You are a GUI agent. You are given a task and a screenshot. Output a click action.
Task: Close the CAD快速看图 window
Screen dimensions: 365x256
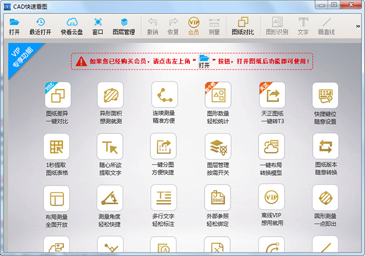[351, 5]
